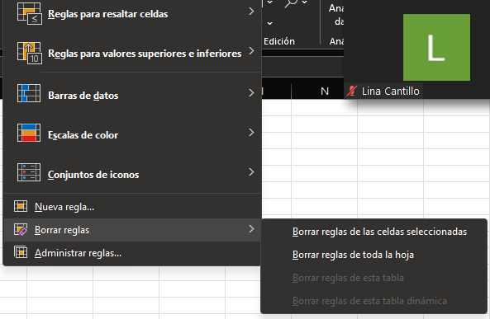Open the Conjuntos de iconos menu entry
Screen dimensions: 490x319
click(x=132, y=172)
